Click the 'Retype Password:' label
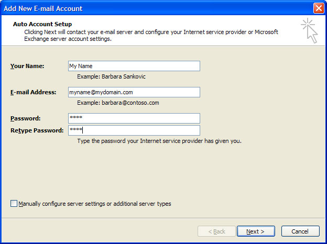 [x=37, y=130]
